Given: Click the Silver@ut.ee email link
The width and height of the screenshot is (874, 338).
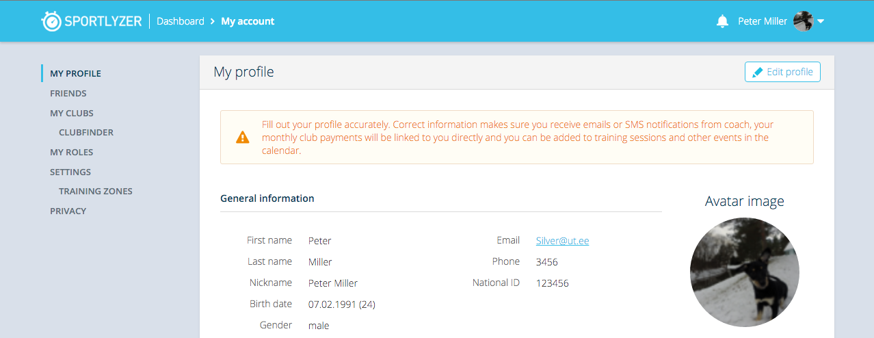Looking at the screenshot, I should click(562, 241).
